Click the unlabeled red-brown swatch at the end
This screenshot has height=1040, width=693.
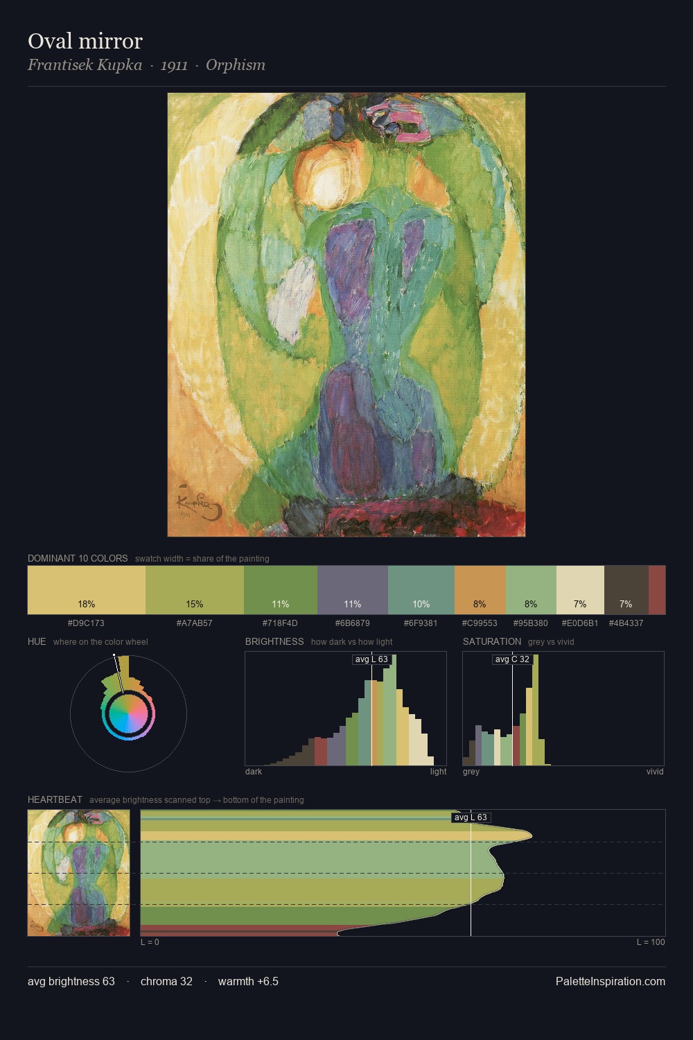pyautogui.click(x=657, y=590)
